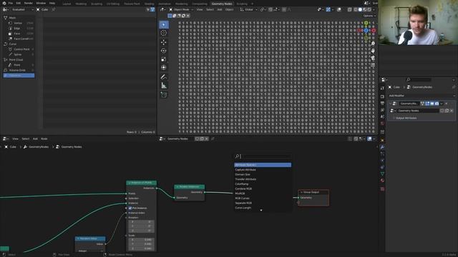Open the Tool properties tab
This screenshot has height=257, width=458.
coord(382,89)
